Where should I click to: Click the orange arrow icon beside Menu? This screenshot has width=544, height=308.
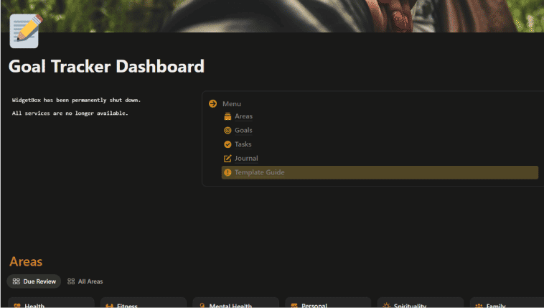(x=212, y=103)
